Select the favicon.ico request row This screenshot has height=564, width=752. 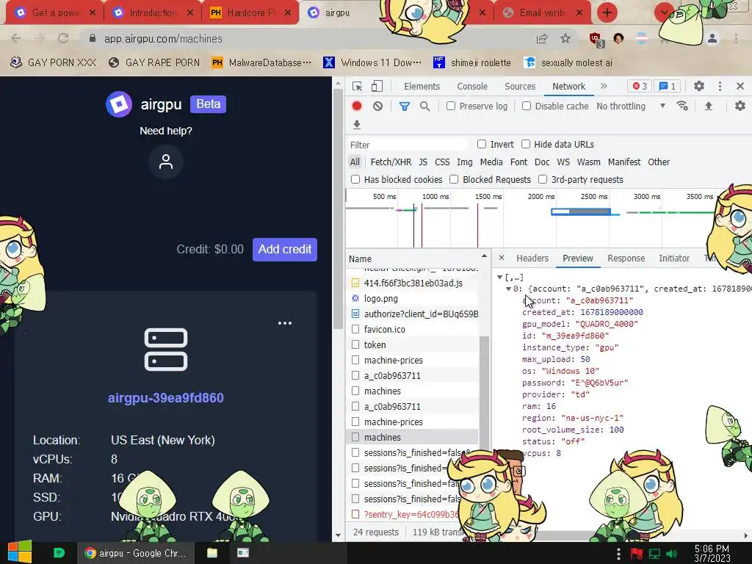(x=412, y=329)
